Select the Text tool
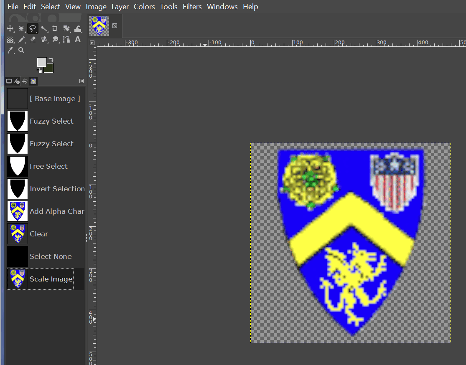The width and height of the screenshot is (466, 365). [78, 40]
